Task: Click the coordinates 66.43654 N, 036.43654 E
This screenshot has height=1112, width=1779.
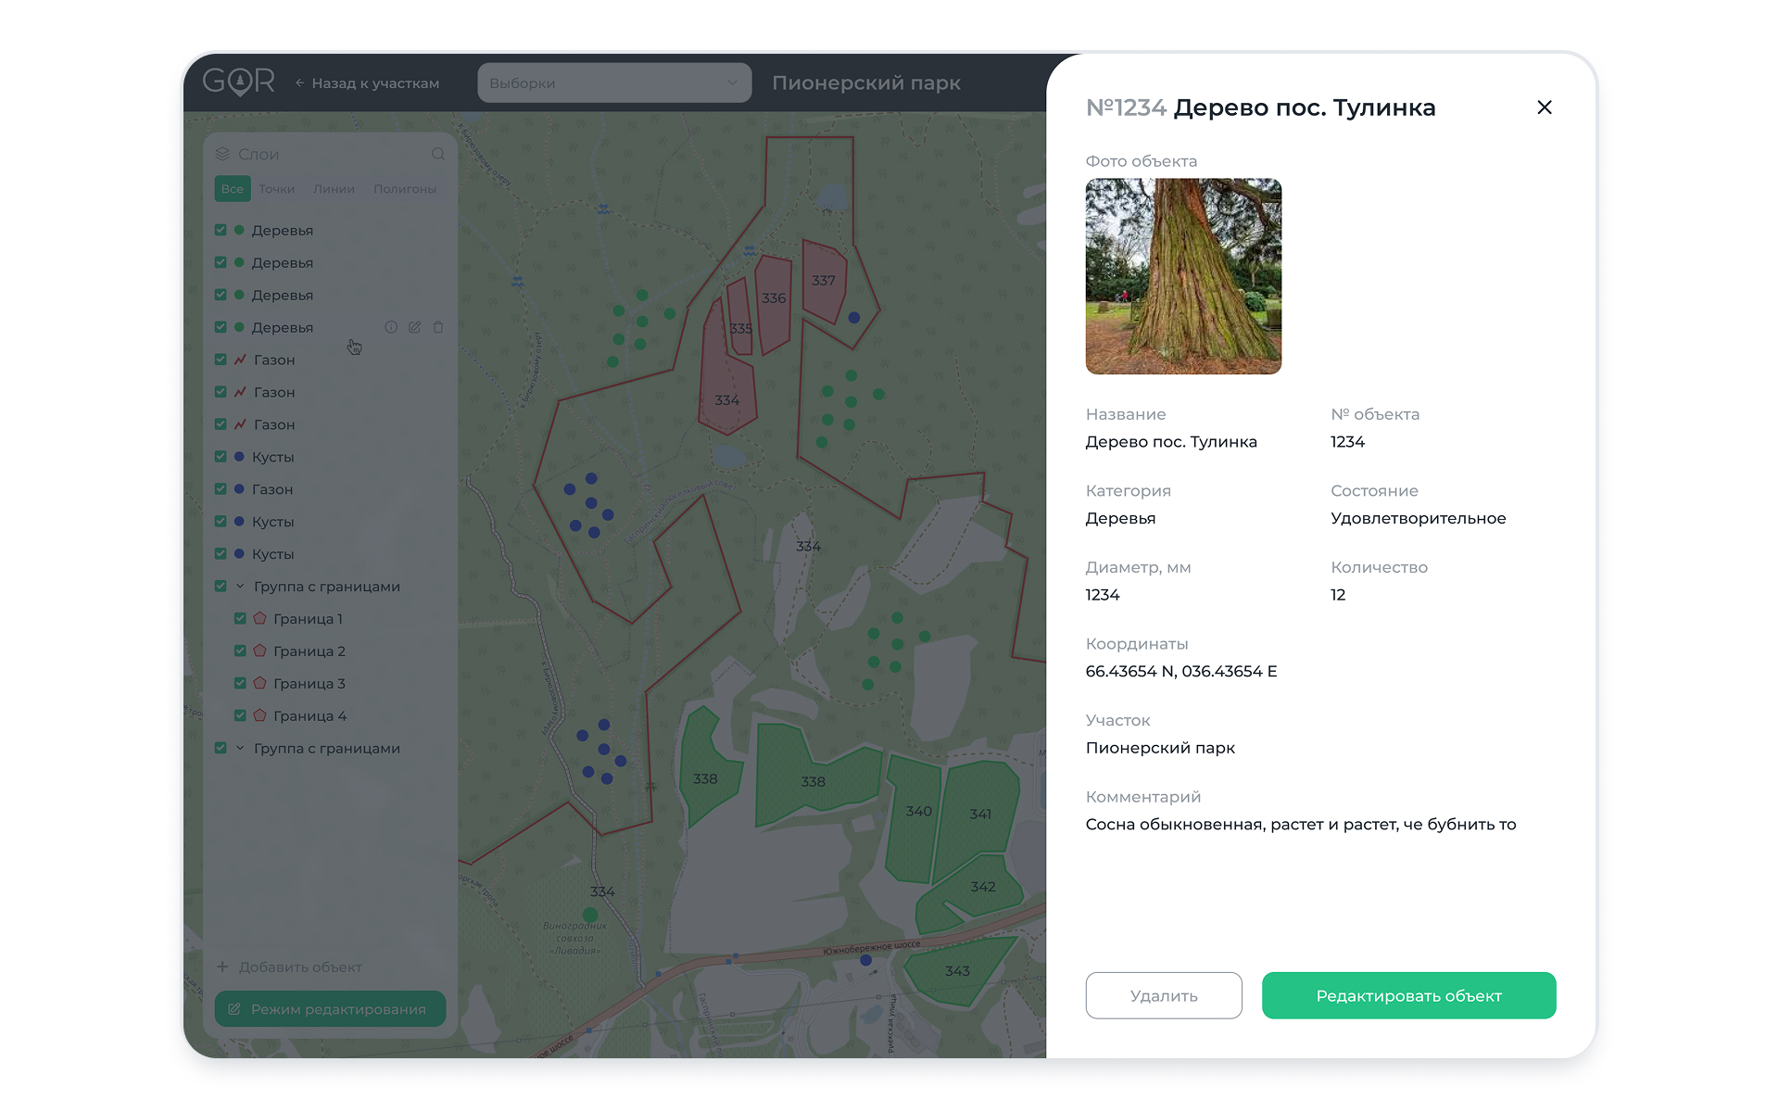Action: point(1180,671)
